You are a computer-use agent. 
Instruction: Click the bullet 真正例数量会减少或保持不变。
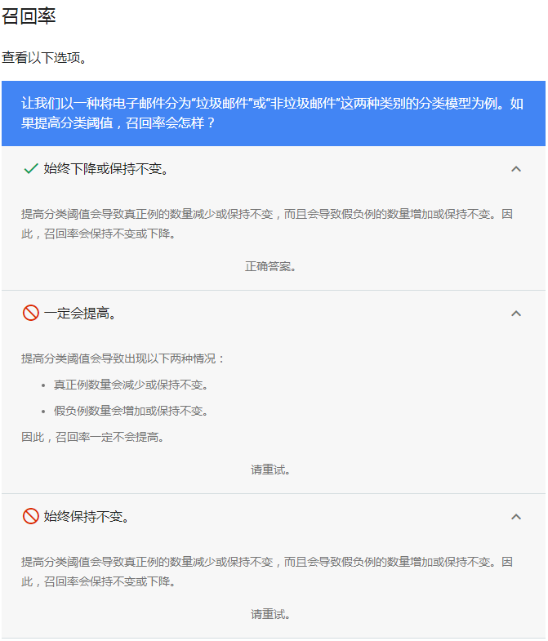[131, 385]
